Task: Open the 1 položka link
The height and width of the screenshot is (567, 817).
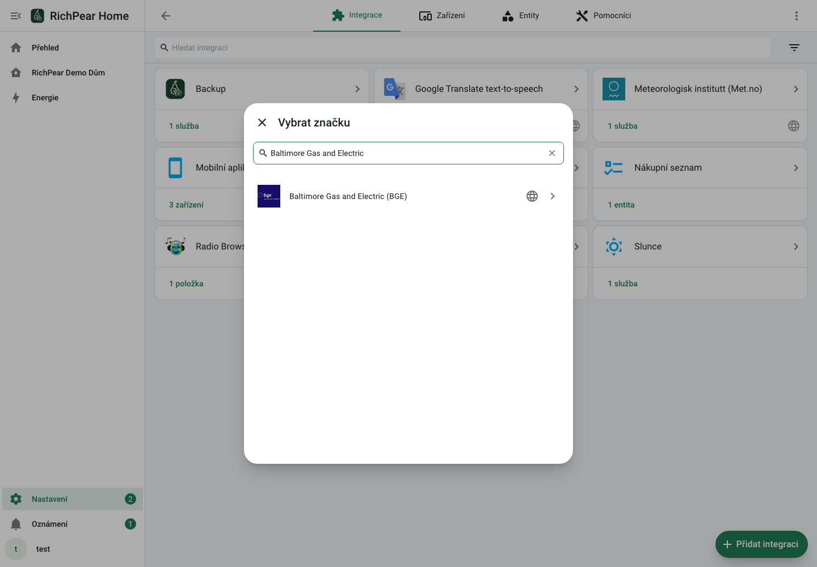Action: pyautogui.click(x=186, y=283)
